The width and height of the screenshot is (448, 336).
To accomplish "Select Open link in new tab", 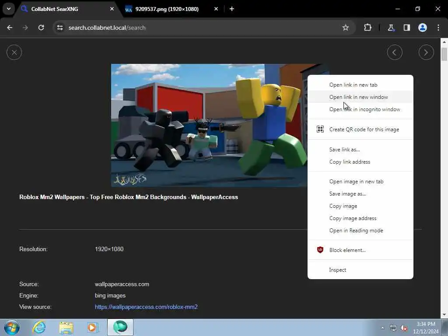I will point(360,85).
